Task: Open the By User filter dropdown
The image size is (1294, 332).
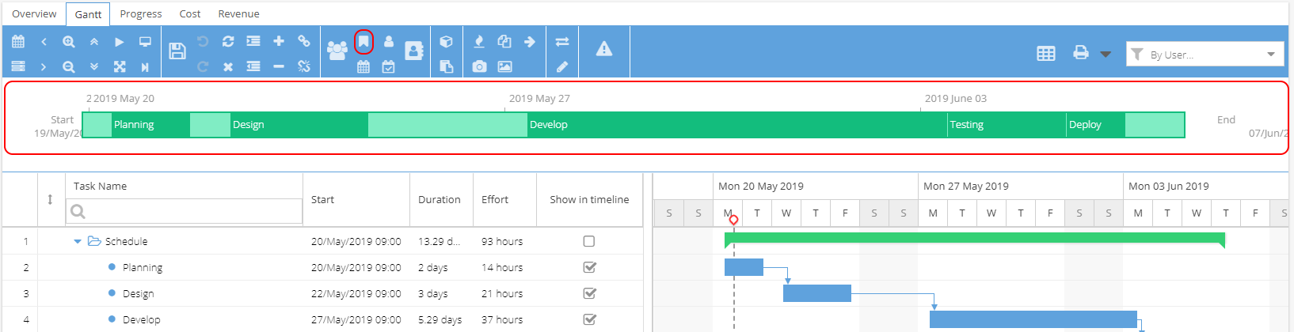Action: (1205, 54)
